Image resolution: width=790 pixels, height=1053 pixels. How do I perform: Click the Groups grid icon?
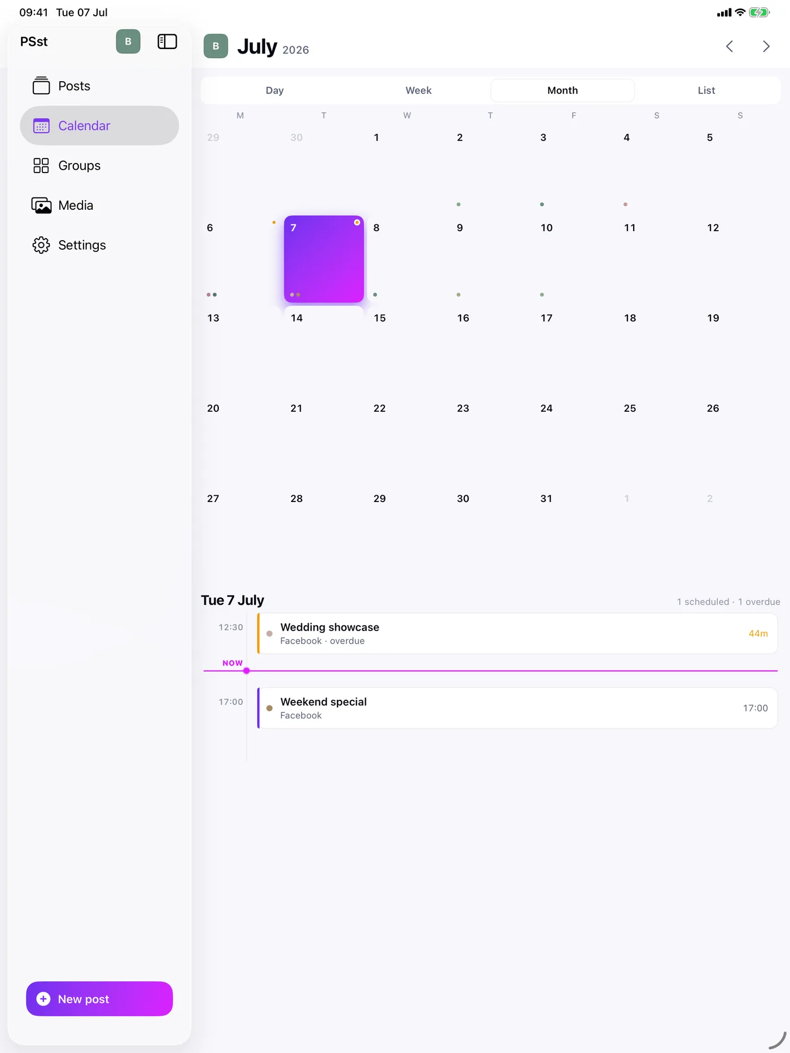[41, 165]
